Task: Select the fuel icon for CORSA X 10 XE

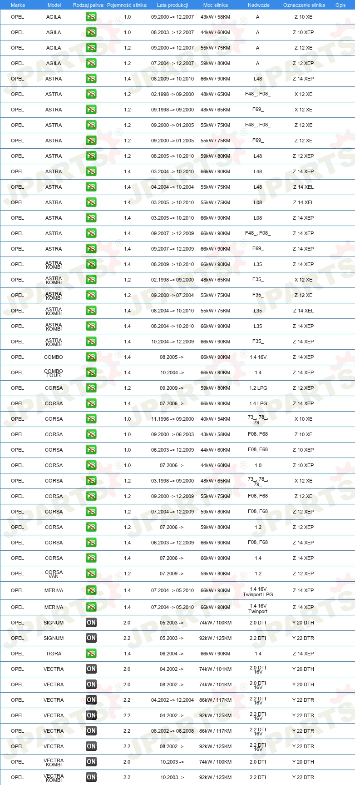Action: pos(91,419)
